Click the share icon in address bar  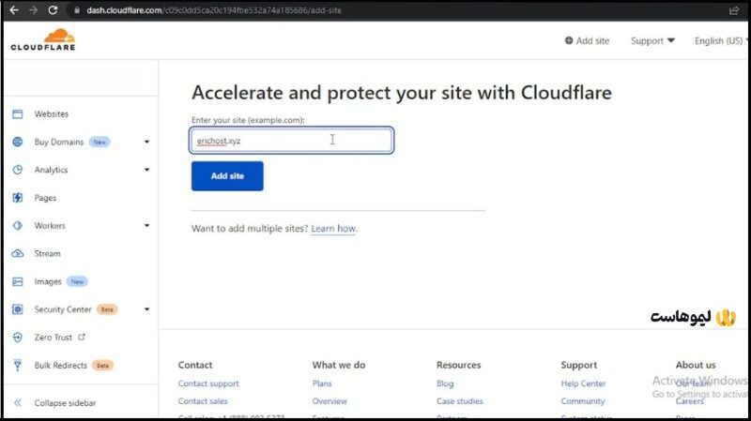[x=734, y=10]
